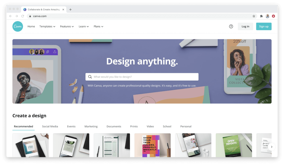Expand the Features dropdown
The image size is (284, 165).
pos(67,26)
